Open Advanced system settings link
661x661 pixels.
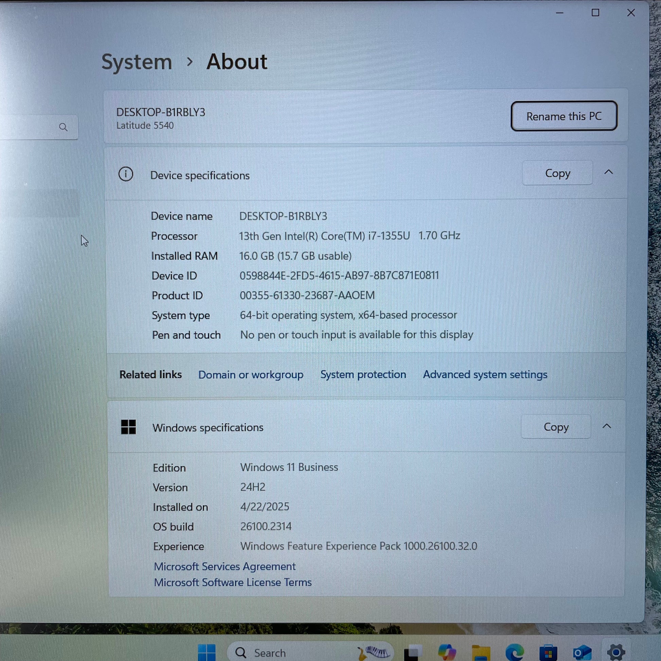[485, 375]
